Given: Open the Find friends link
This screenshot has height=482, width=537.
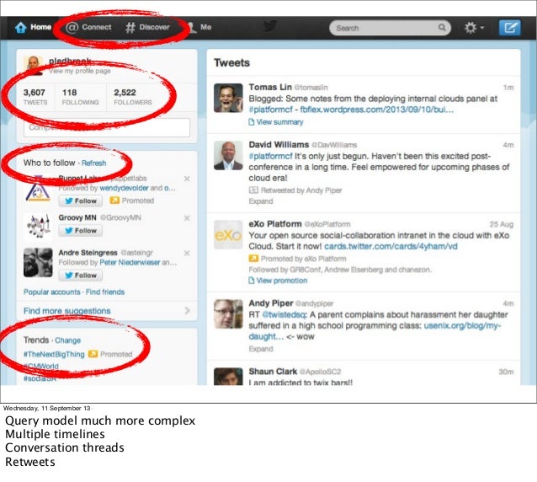Looking at the screenshot, I should [105, 292].
